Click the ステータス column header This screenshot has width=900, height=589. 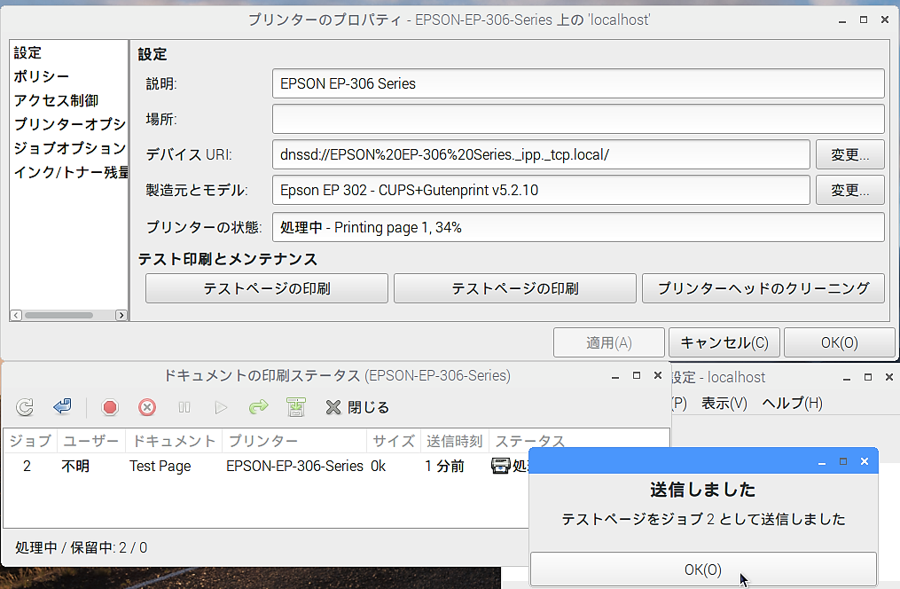click(529, 441)
